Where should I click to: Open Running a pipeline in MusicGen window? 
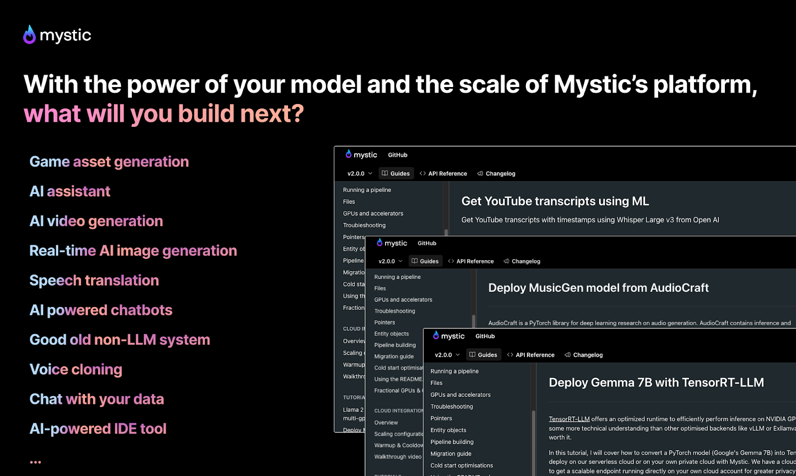[x=398, y=277]
